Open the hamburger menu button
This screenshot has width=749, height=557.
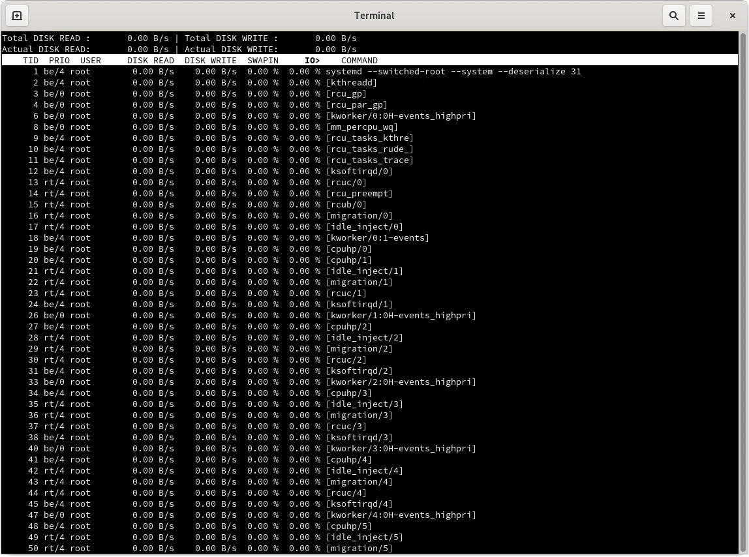click(x=701, y=16)
